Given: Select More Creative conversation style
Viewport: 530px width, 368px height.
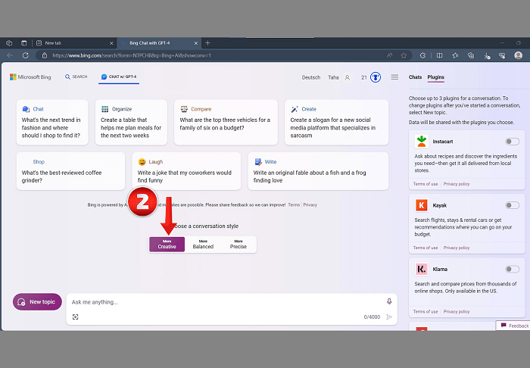Looking at the screenshot, I should 167,245.
